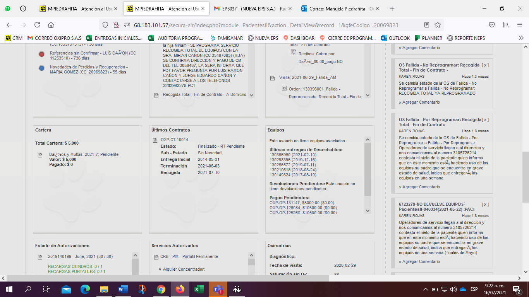Open the REPORTE NEPS bookmark
Screen dimensions: 529x297
(x=466, y=38)
